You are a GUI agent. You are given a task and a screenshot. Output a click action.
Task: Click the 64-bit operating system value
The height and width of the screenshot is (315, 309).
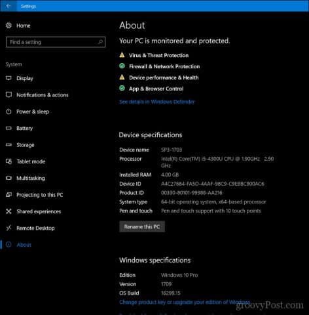[x=213, y=201]
